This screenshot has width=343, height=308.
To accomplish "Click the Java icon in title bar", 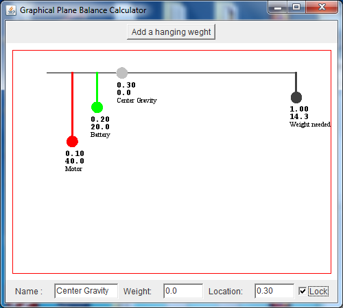I will (x=11, y=10).
